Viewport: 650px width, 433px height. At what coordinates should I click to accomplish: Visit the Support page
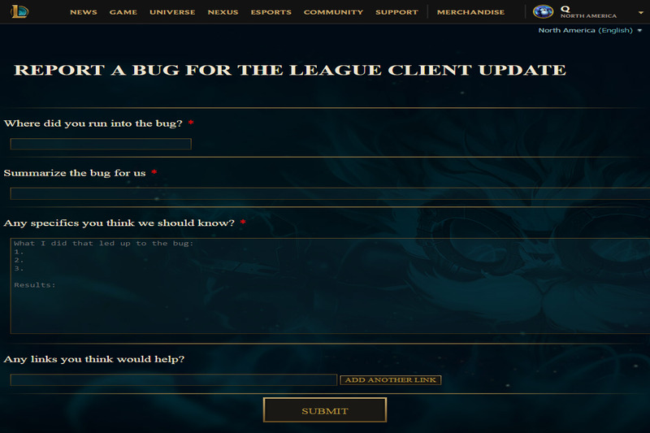(396, 12)
